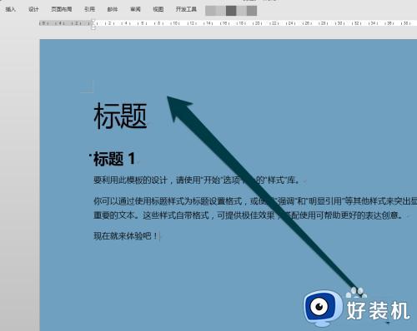
Task: Switch to the 视图 tab
Action: pyautogui.click(x=158, y=9)
